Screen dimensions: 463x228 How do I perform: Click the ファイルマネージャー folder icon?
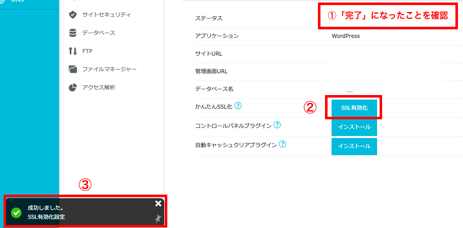pyautogui.click(x=73, y=69)
